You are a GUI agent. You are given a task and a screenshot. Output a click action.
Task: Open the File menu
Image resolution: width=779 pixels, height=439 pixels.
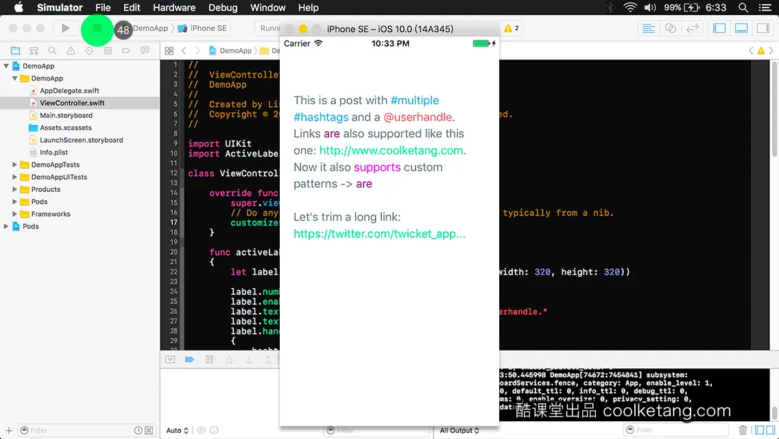coord(103,8)
